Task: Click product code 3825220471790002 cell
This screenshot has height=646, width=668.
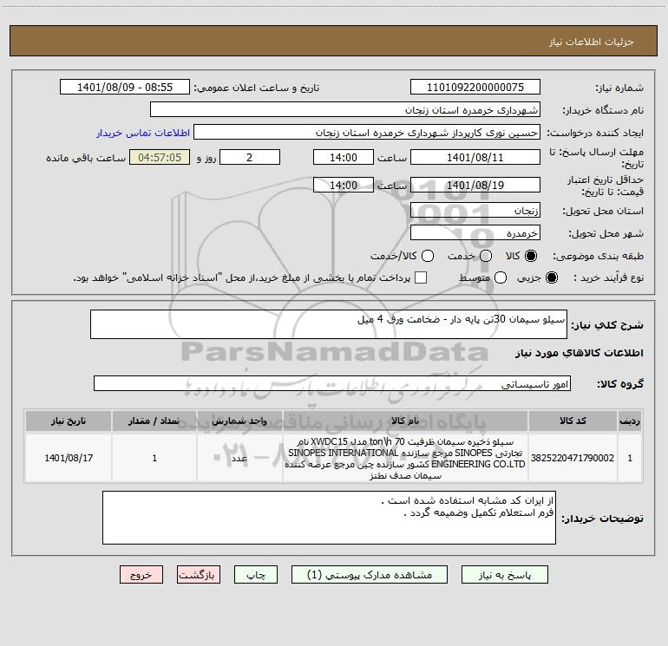Action: (x=573, y=458)
